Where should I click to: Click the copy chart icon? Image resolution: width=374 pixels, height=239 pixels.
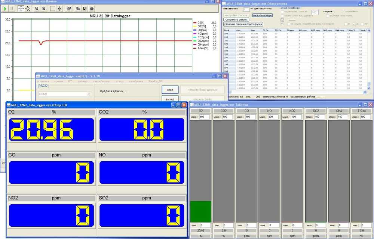click(x=78, y=9)
